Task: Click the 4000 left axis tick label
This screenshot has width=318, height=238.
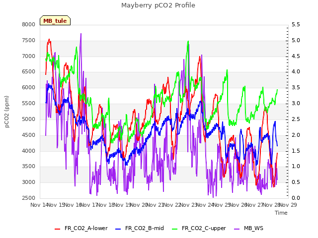Action: pyautogui.click(x=29, y=151)
